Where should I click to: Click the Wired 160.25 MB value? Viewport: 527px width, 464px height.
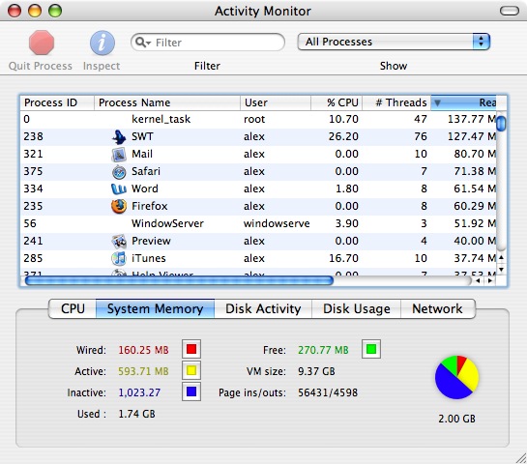(143, 350)
